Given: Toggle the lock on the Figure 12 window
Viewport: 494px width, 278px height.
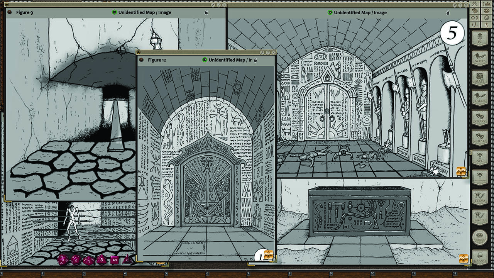Looking at the screenshot, I should pyautogui.click(x=256, y=60).
